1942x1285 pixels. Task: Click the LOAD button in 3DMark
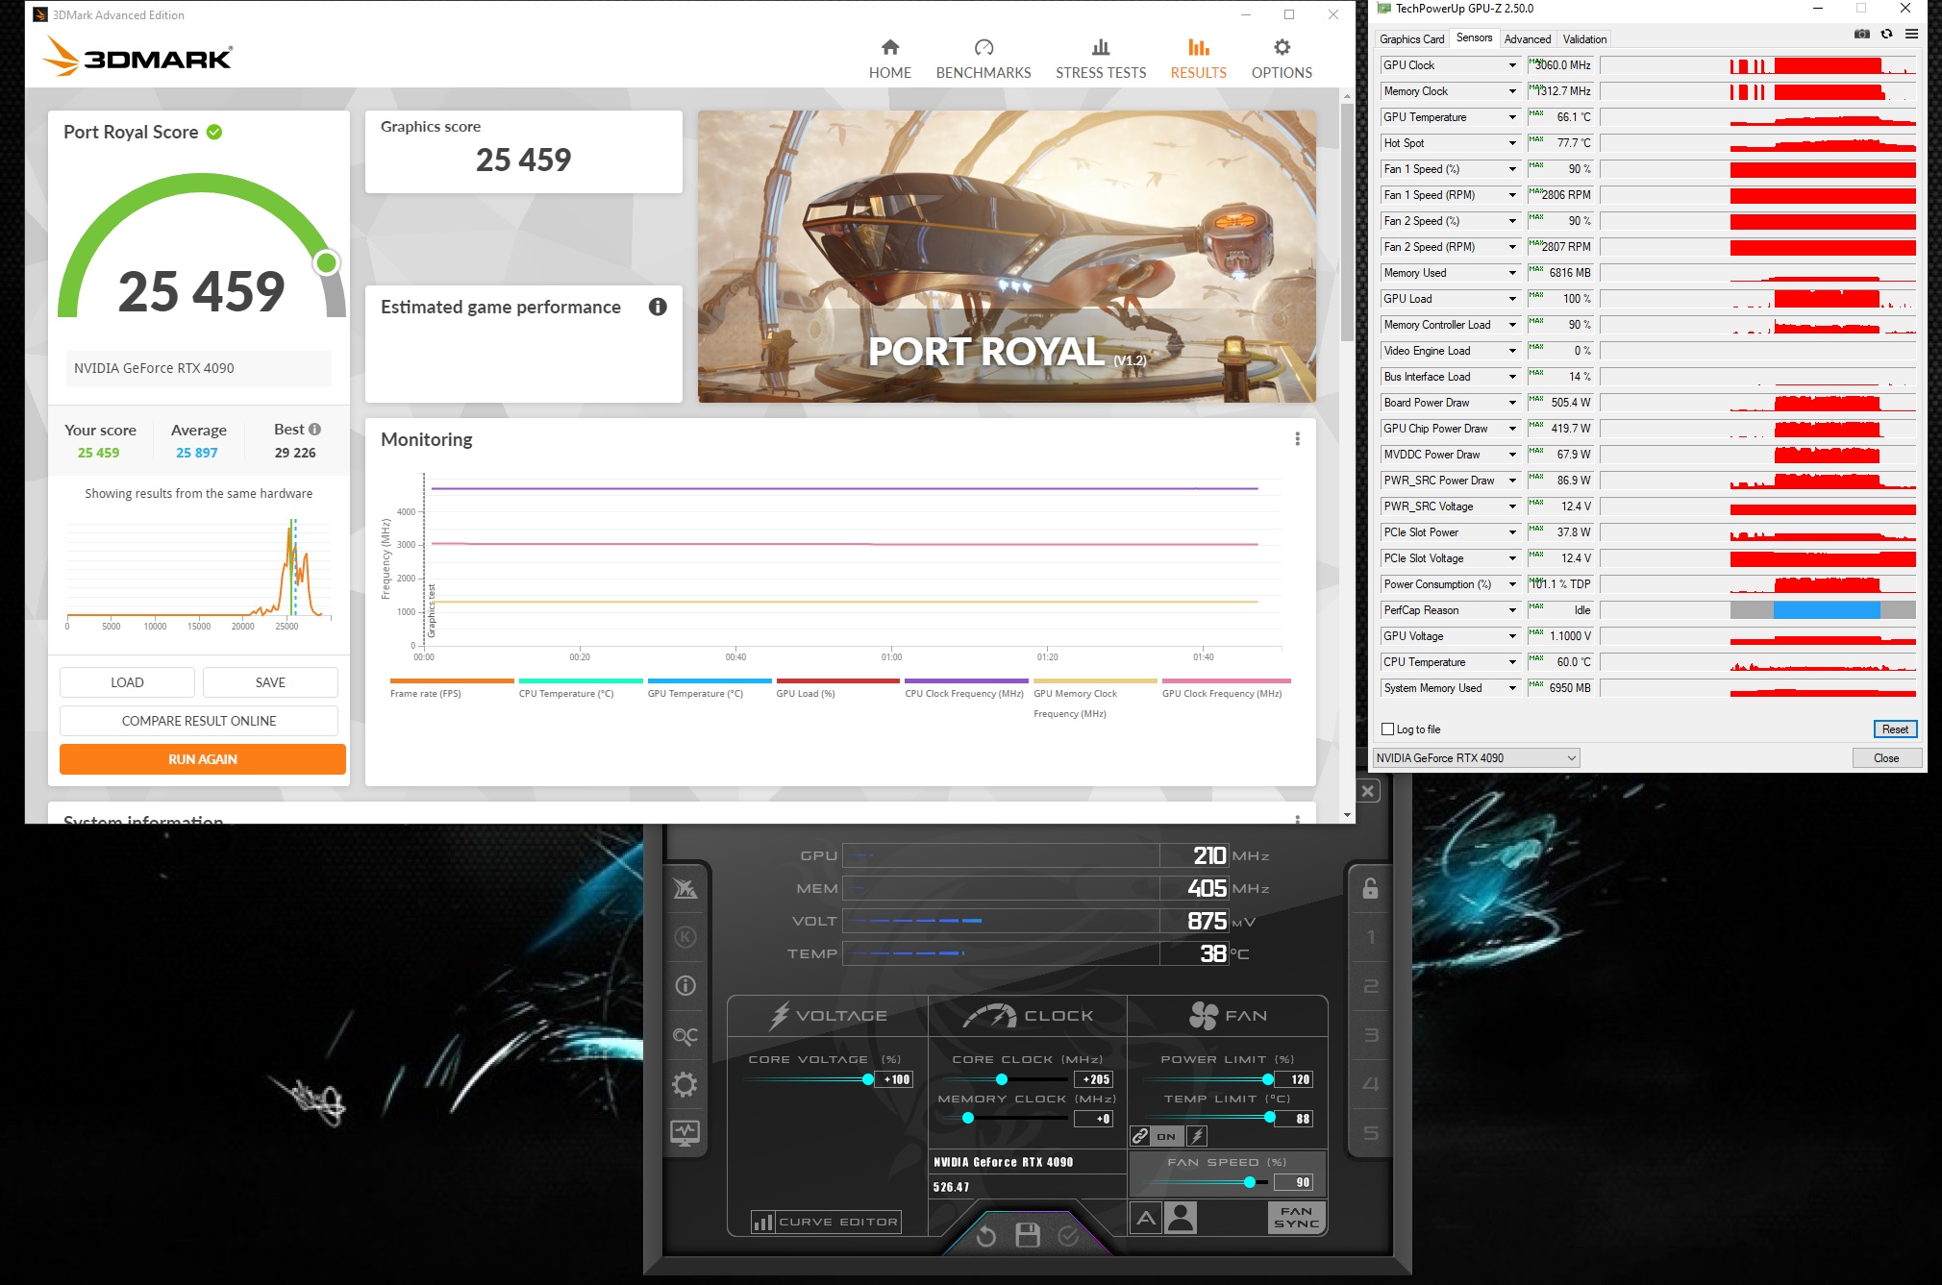coord(127,682)
